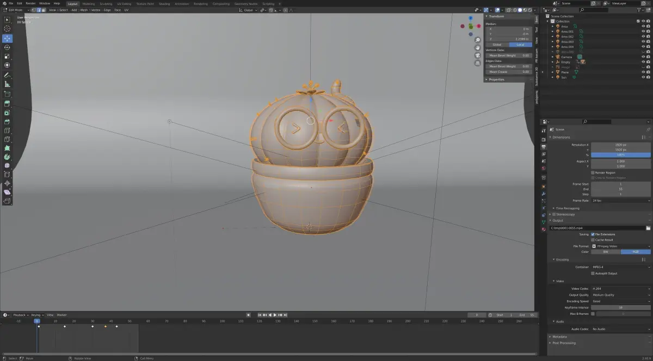Open the Mesh menu in viewport header

click(x=84, y=10)
